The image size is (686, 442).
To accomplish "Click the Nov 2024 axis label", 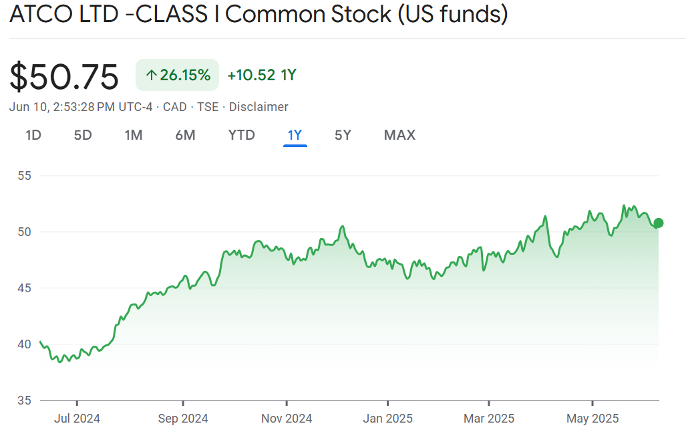I will coord(287,419).
